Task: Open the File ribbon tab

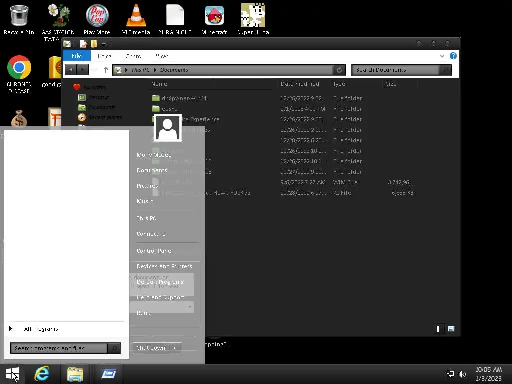Action: click(76, 56)
